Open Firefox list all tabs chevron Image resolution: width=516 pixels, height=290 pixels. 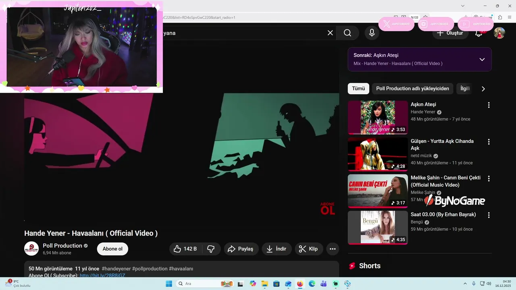tap(463, 6)
